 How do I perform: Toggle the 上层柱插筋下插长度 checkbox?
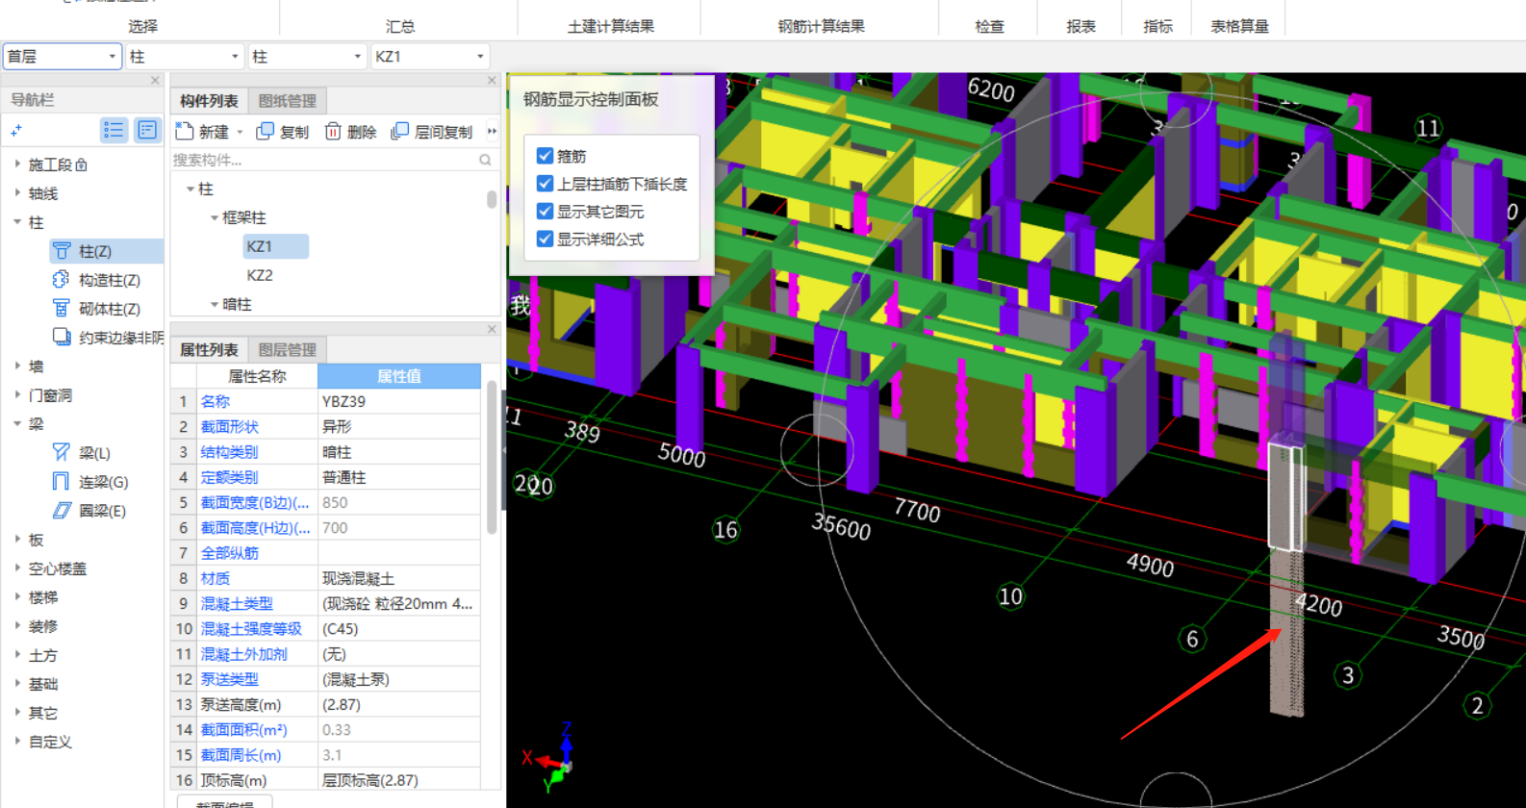(x=545, y=184)
